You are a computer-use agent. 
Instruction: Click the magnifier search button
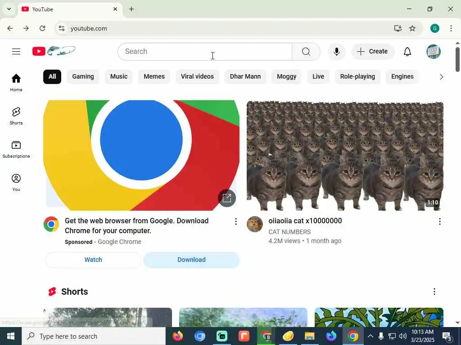tap(306, 52)
